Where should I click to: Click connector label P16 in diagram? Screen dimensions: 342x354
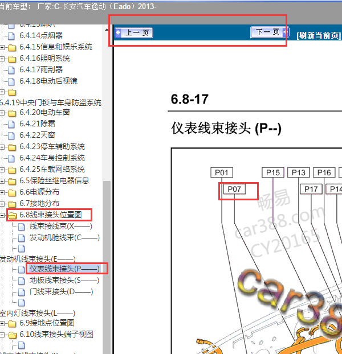pyautogui.click(x=324, y=172)
